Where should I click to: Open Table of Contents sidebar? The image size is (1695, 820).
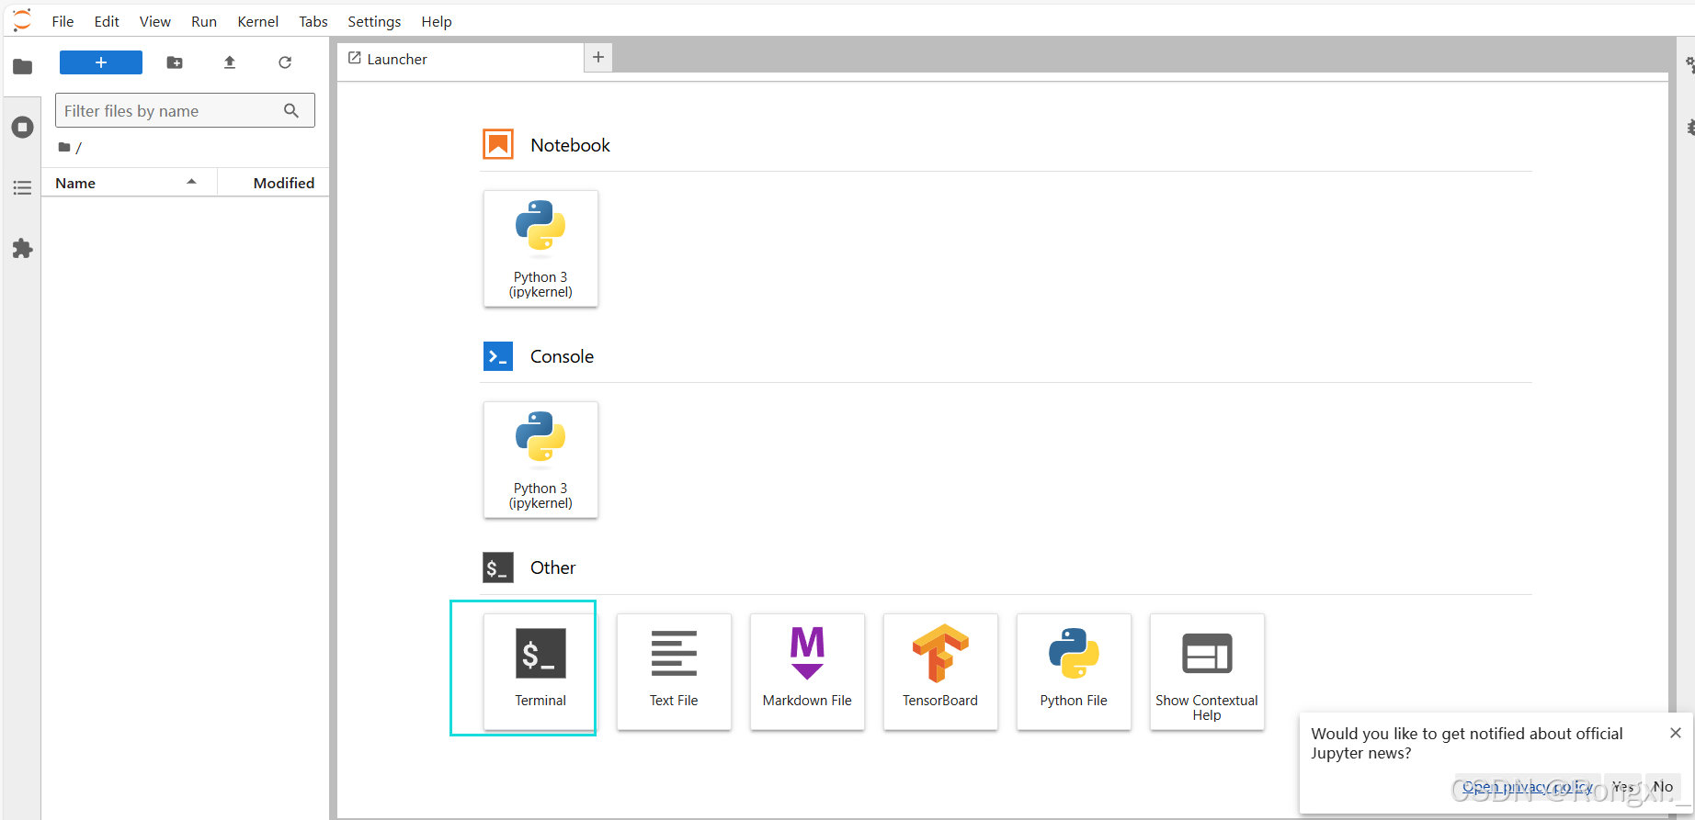(22, 187)
